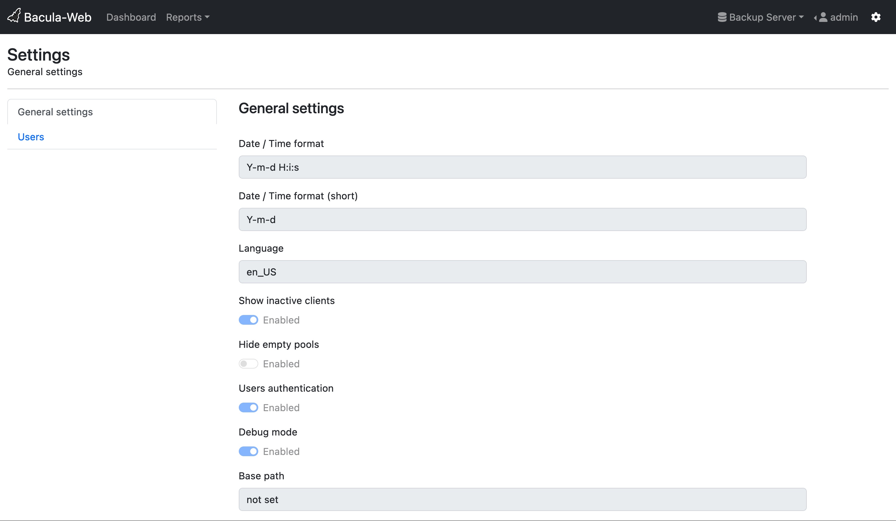Toggle the Show inactive clients switch
The width and height of the screenshot is (896, 521).
(248, 320)
